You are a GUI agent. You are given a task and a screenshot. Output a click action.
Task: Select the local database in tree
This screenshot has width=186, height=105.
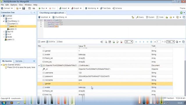tap(9, 34)
